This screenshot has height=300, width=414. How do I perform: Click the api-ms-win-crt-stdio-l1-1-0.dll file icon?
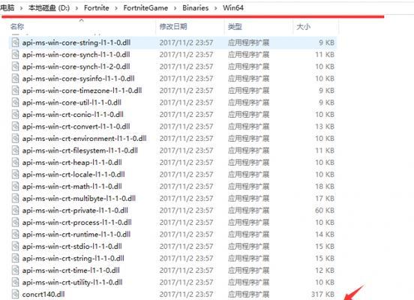[15, 247]
